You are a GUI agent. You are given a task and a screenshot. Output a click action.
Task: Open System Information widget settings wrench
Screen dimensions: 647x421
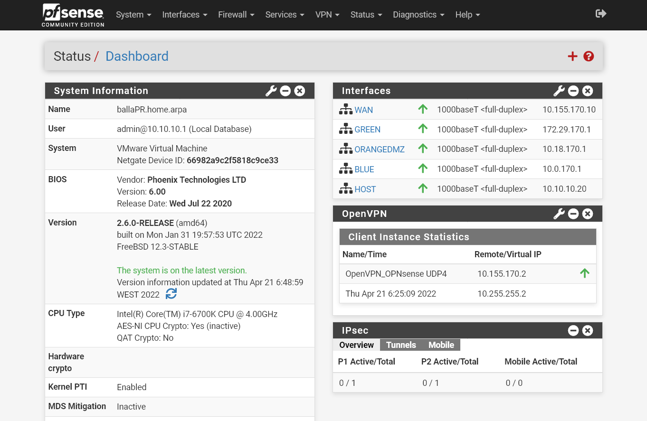point(270,91)
